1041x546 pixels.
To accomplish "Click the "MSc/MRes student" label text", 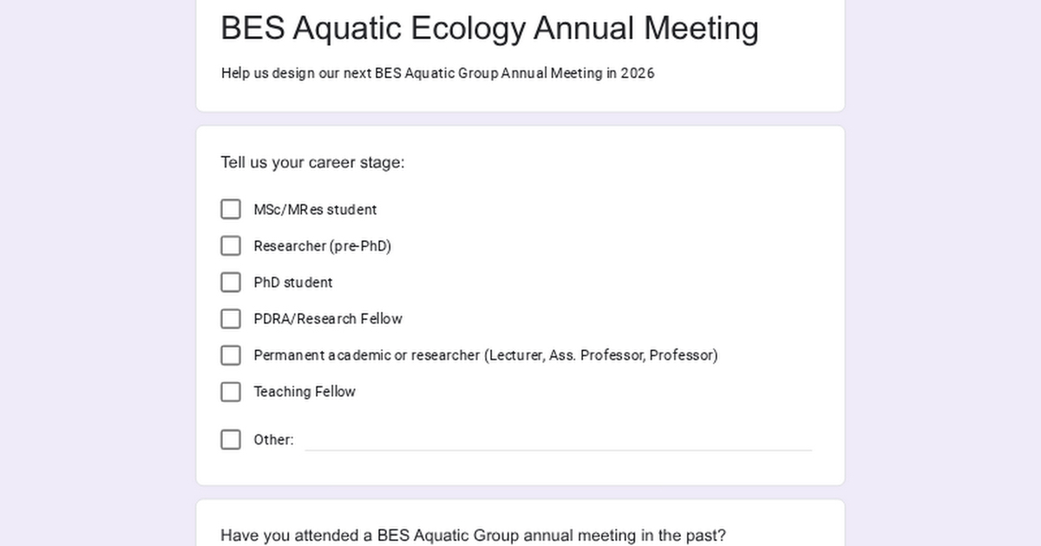I will click(x=315, y=210).
